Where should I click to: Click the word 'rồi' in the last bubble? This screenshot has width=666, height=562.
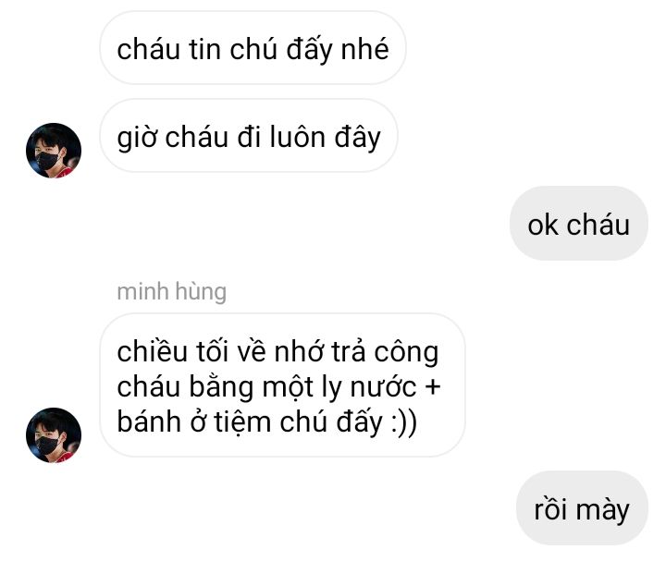551,509
